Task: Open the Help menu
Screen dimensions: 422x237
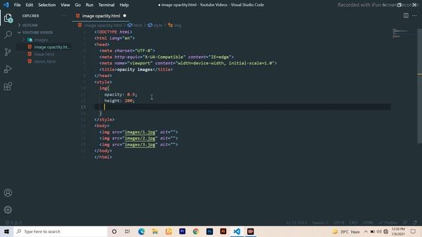Action: pyautogui.click(x=124, y=5)
